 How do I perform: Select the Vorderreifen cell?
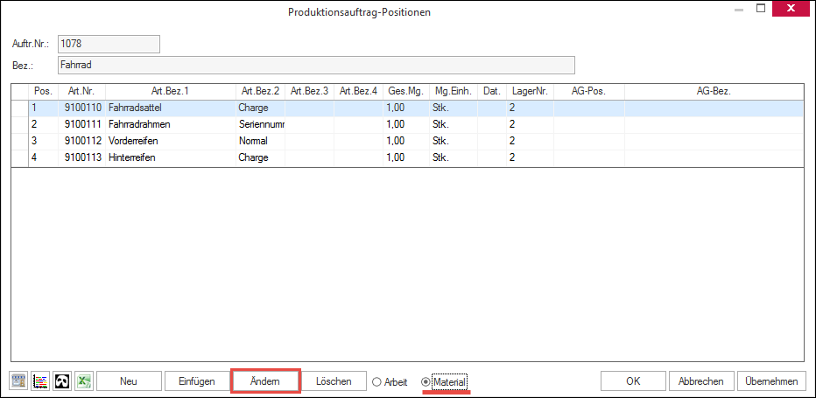[170, 142]
